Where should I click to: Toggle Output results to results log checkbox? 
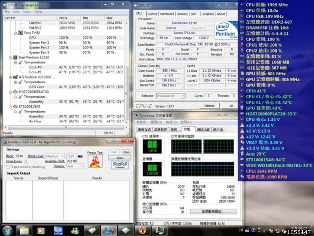8,167
